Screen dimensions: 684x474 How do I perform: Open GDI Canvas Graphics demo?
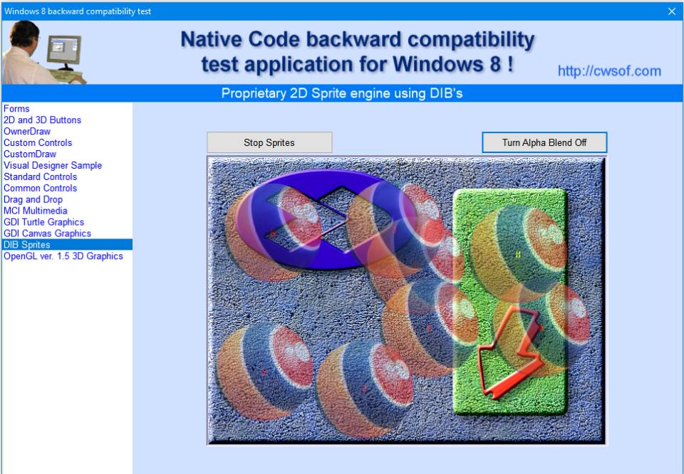click(48, 233)
